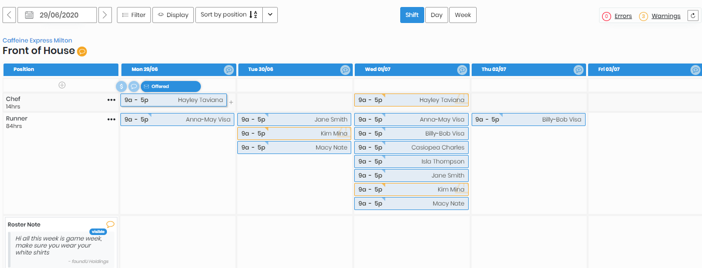Click the small plus beside Hayley Taviana's Monday shift
The height and width of the screenshot is (268, 702).
[x=231, y=102]
